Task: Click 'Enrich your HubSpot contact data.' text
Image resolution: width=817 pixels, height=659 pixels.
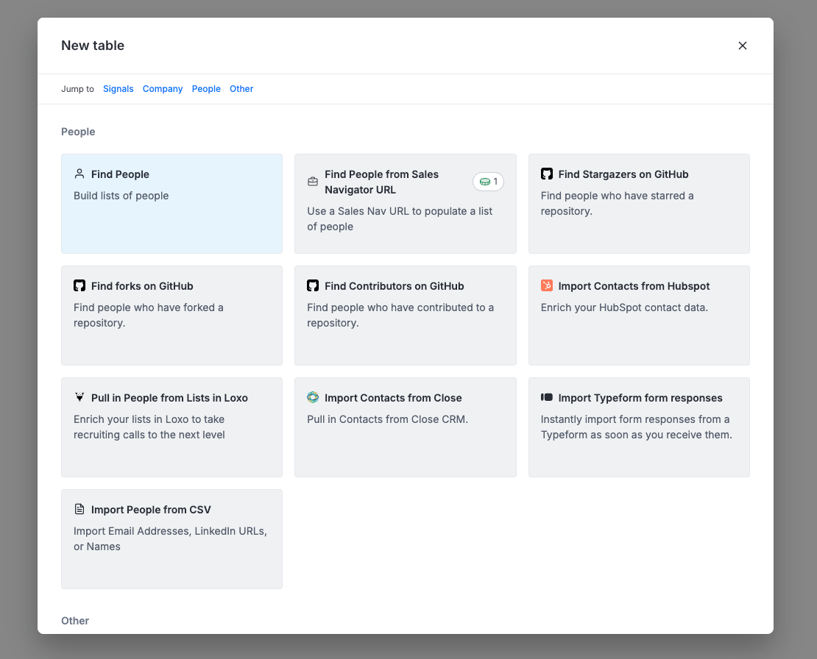Action: 624,307
